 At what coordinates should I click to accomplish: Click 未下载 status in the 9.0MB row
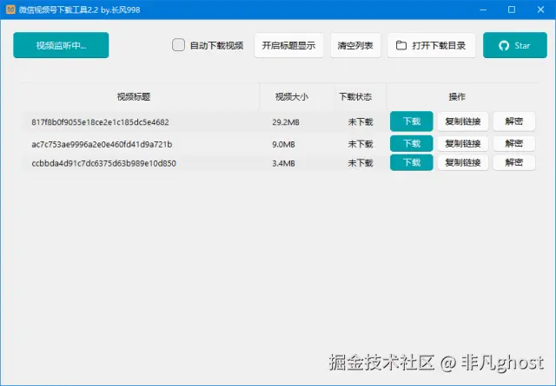pos(361,144)
